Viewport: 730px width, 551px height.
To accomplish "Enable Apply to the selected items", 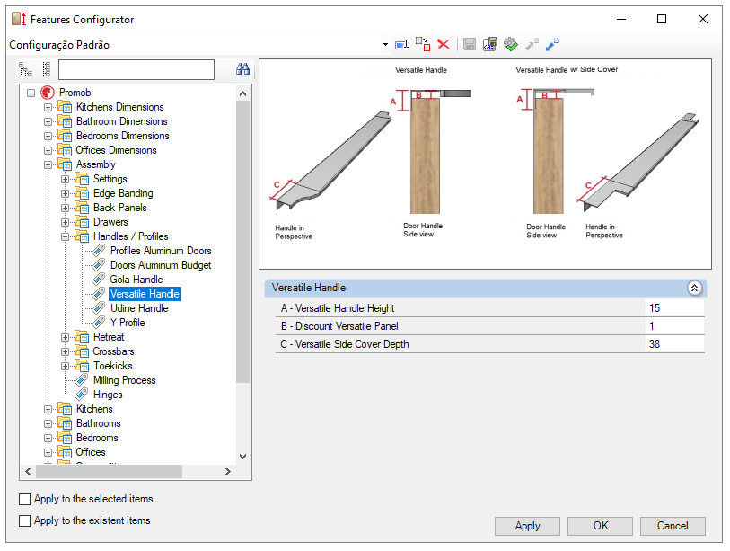I will 24,499.
